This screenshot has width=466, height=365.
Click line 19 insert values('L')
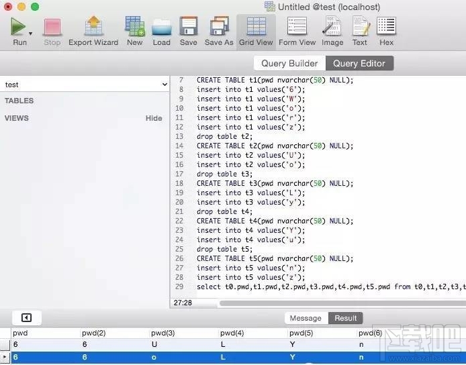(251, 193)
